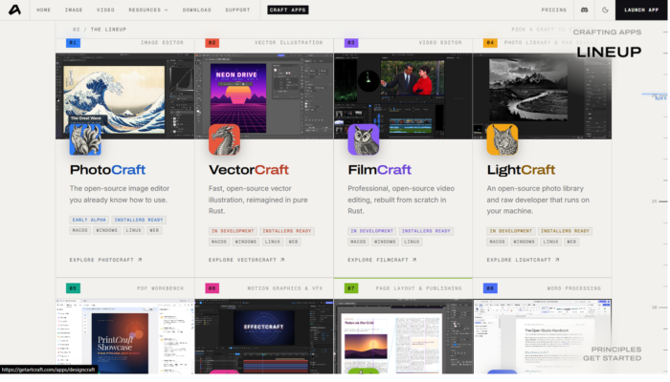Follow the Explore VectorCraft link
The width and height of the screenshot is (670, 382).
[x=247, y=260]
